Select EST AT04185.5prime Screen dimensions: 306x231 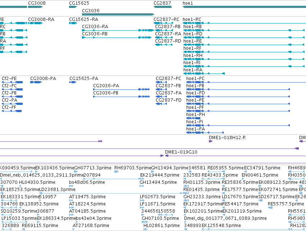click(x=87, y=212)
